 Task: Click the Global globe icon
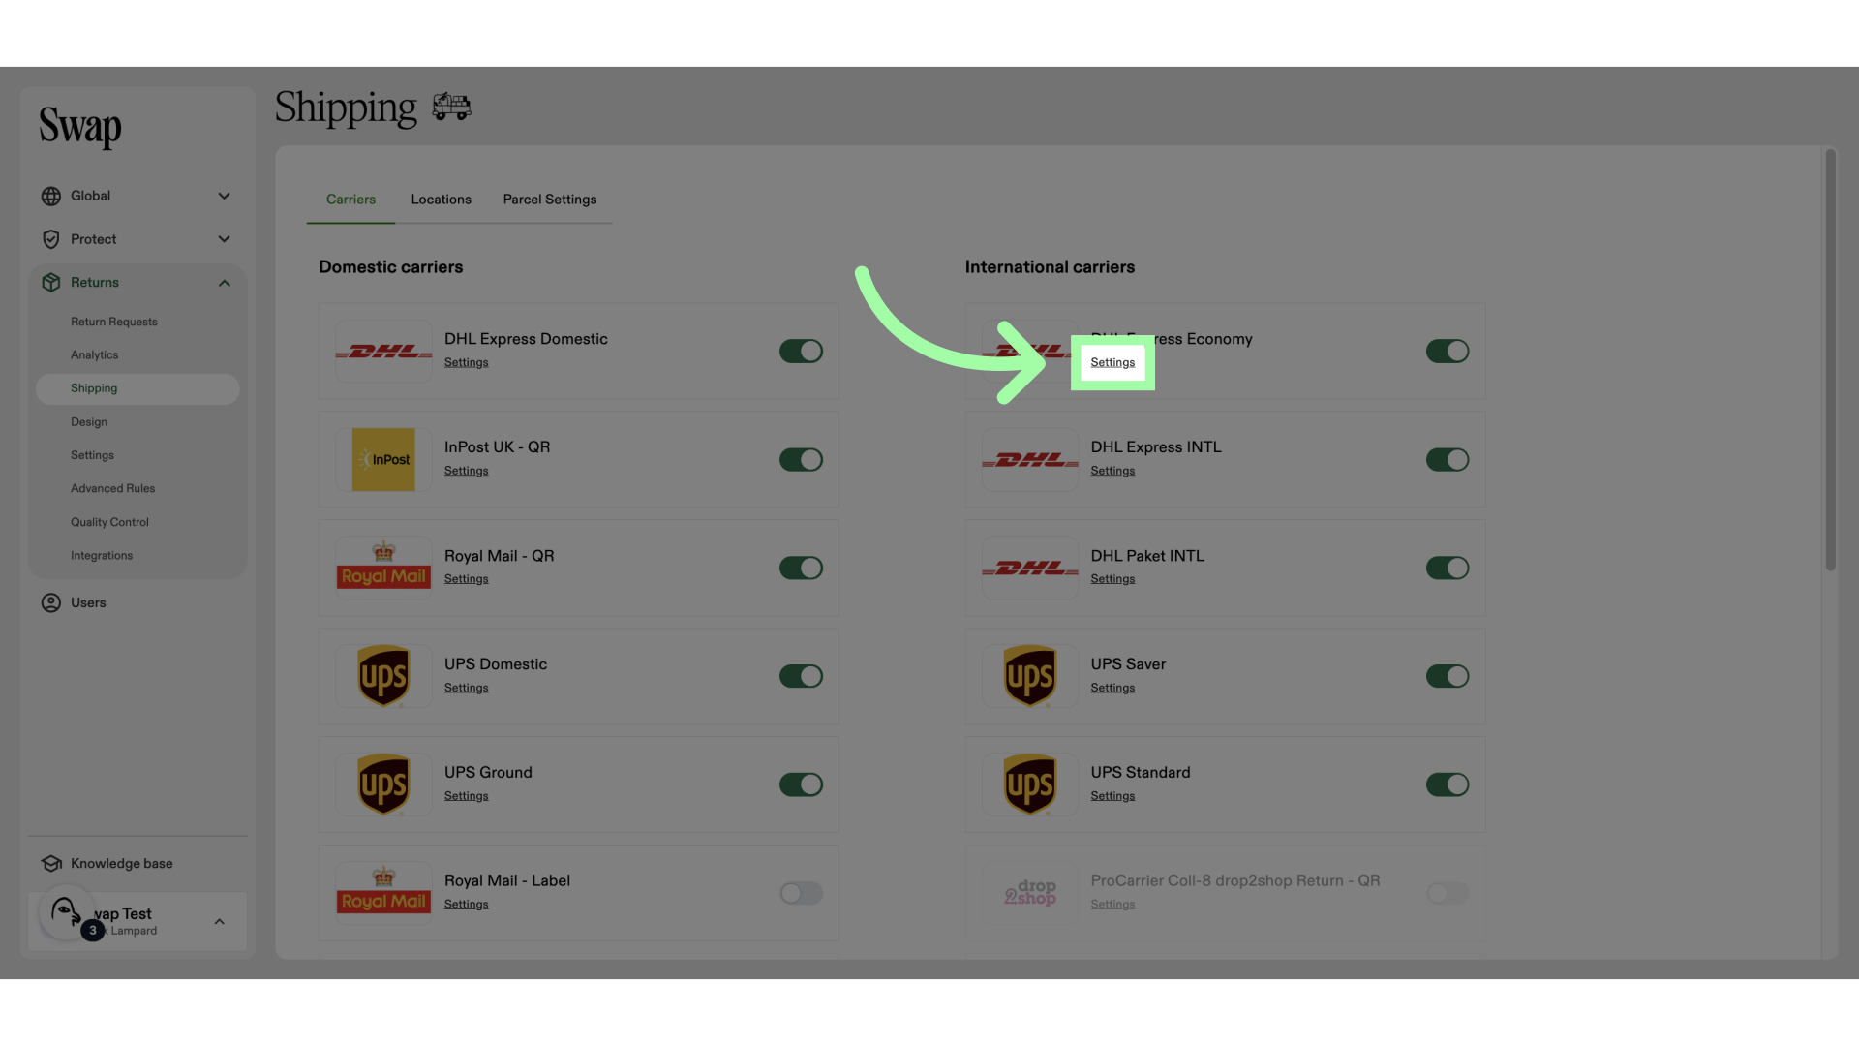pyautogui.click(x=51, y=196)
